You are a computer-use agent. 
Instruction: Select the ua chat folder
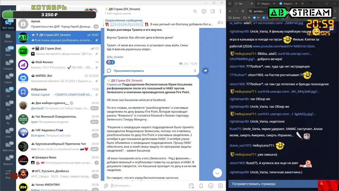8,92
